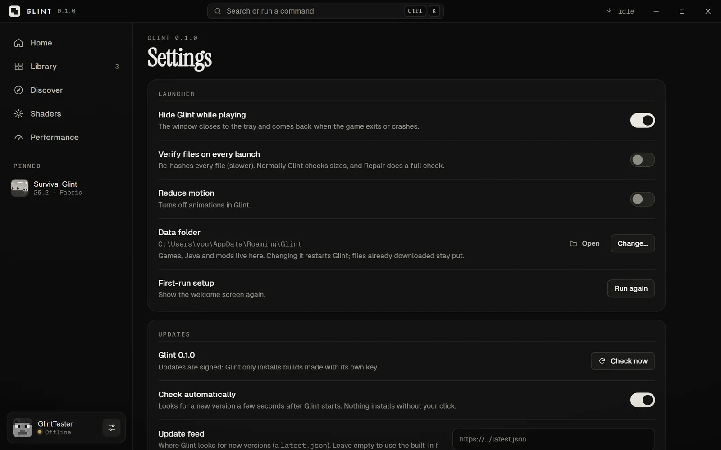The image size is (721, 450).
Task: Open the Discover section
Action: click(x=66, y=90)
